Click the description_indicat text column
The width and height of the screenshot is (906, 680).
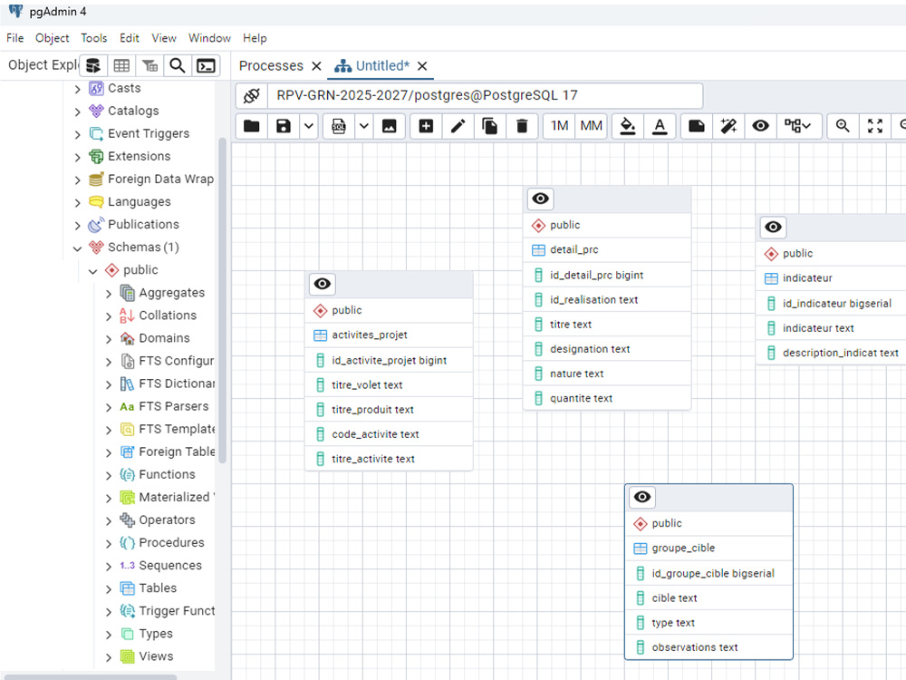(832, 353)
